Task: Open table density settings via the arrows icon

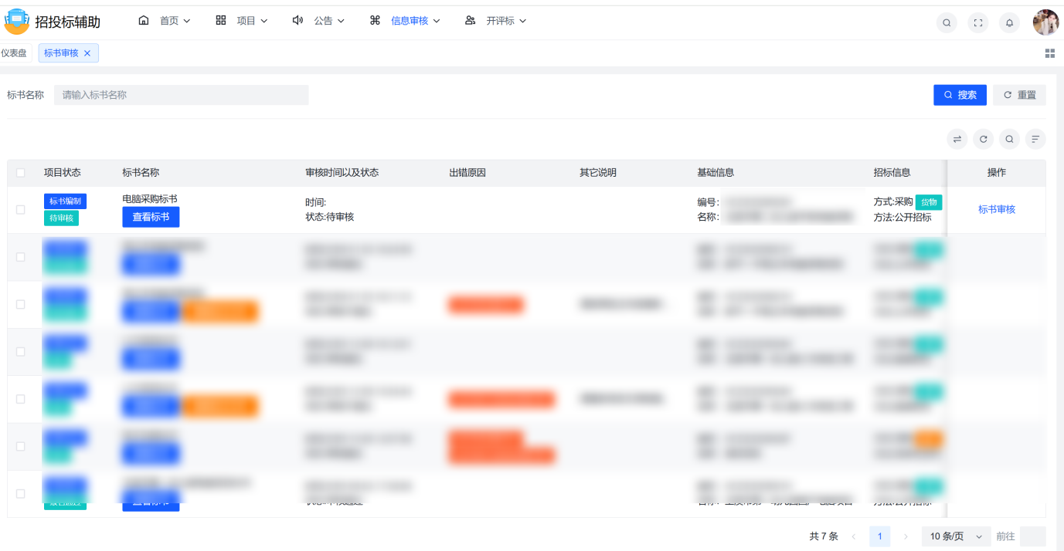Action: click(957, 139)
